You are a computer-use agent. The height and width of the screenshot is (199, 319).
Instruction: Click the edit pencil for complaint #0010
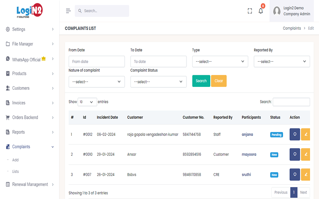[306, 154]
